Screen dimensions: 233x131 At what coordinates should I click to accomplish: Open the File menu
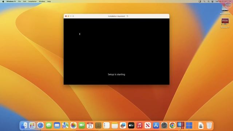click(19, 1)
